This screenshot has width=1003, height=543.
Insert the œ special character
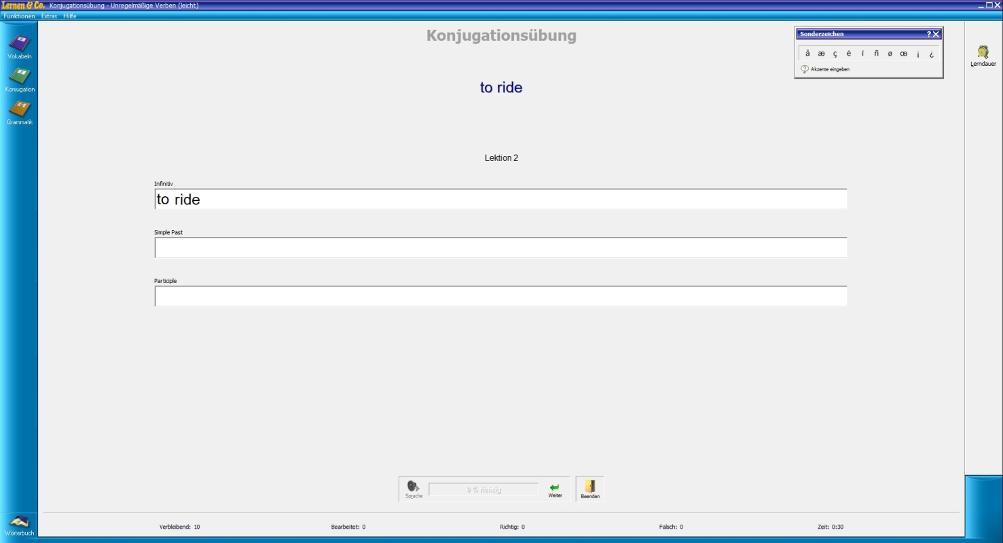click(x=903, y=54)
